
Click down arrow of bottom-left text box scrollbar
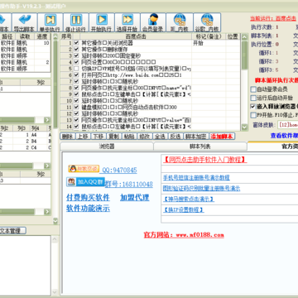point(55,292)
